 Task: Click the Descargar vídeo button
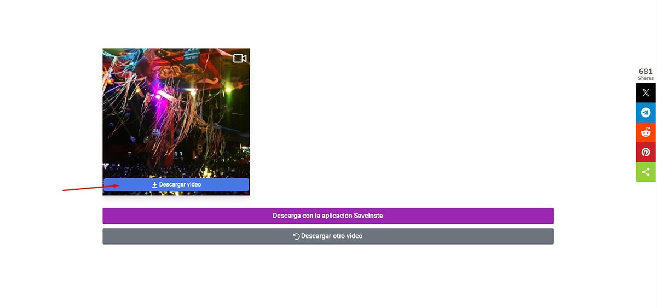[176, 185]
